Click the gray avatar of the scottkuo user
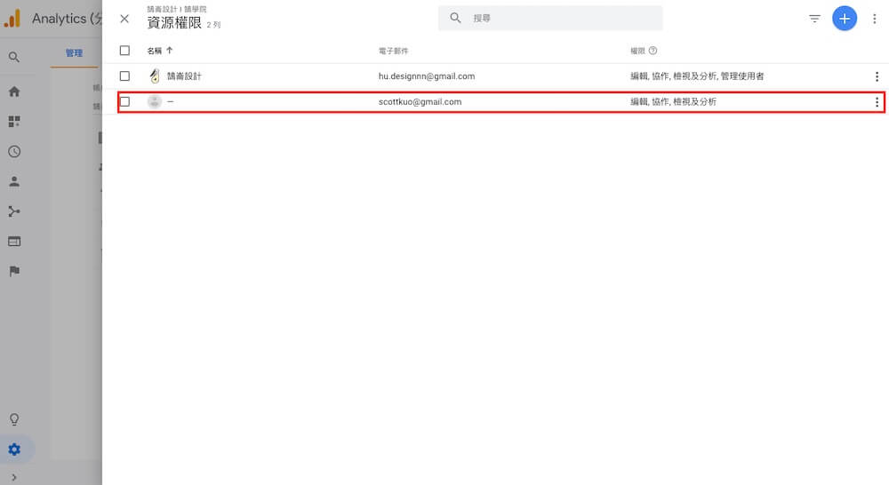Viewport: 889px width, 485px height. (154, 101)
